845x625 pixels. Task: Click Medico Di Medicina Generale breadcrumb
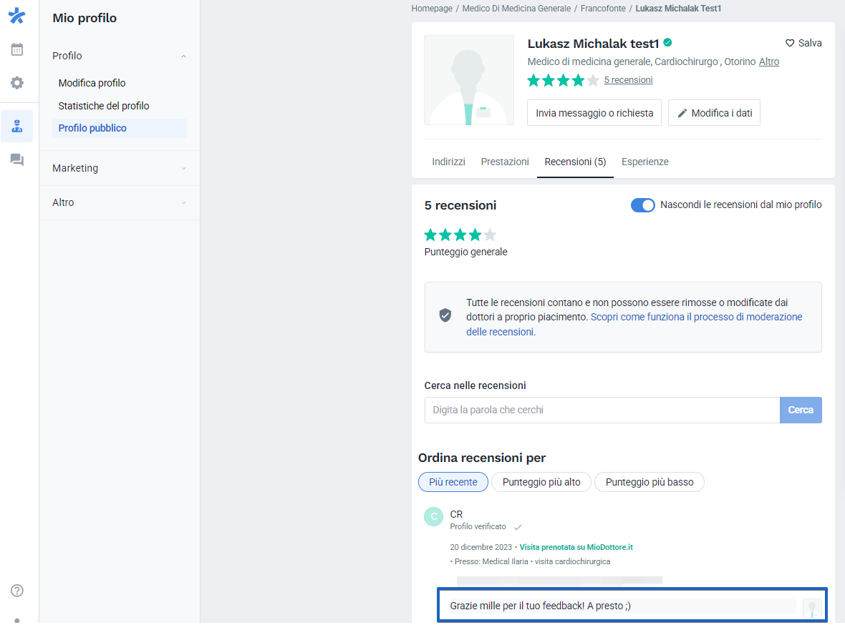coord(516,9)
